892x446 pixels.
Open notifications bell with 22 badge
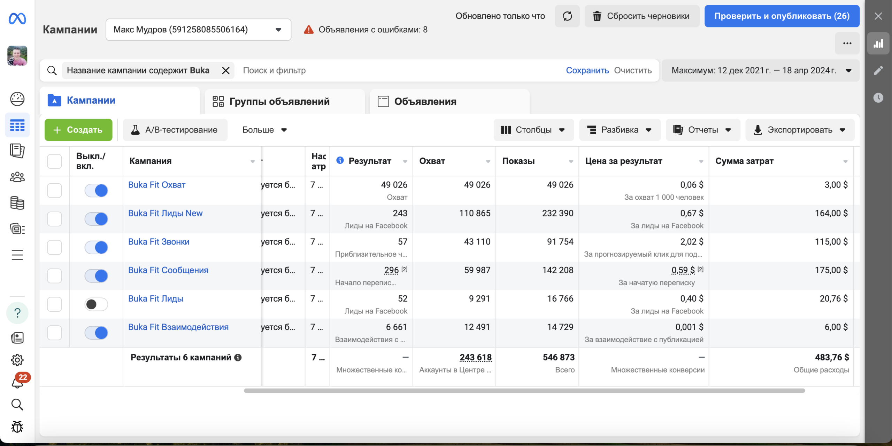[x=17, y=382]
